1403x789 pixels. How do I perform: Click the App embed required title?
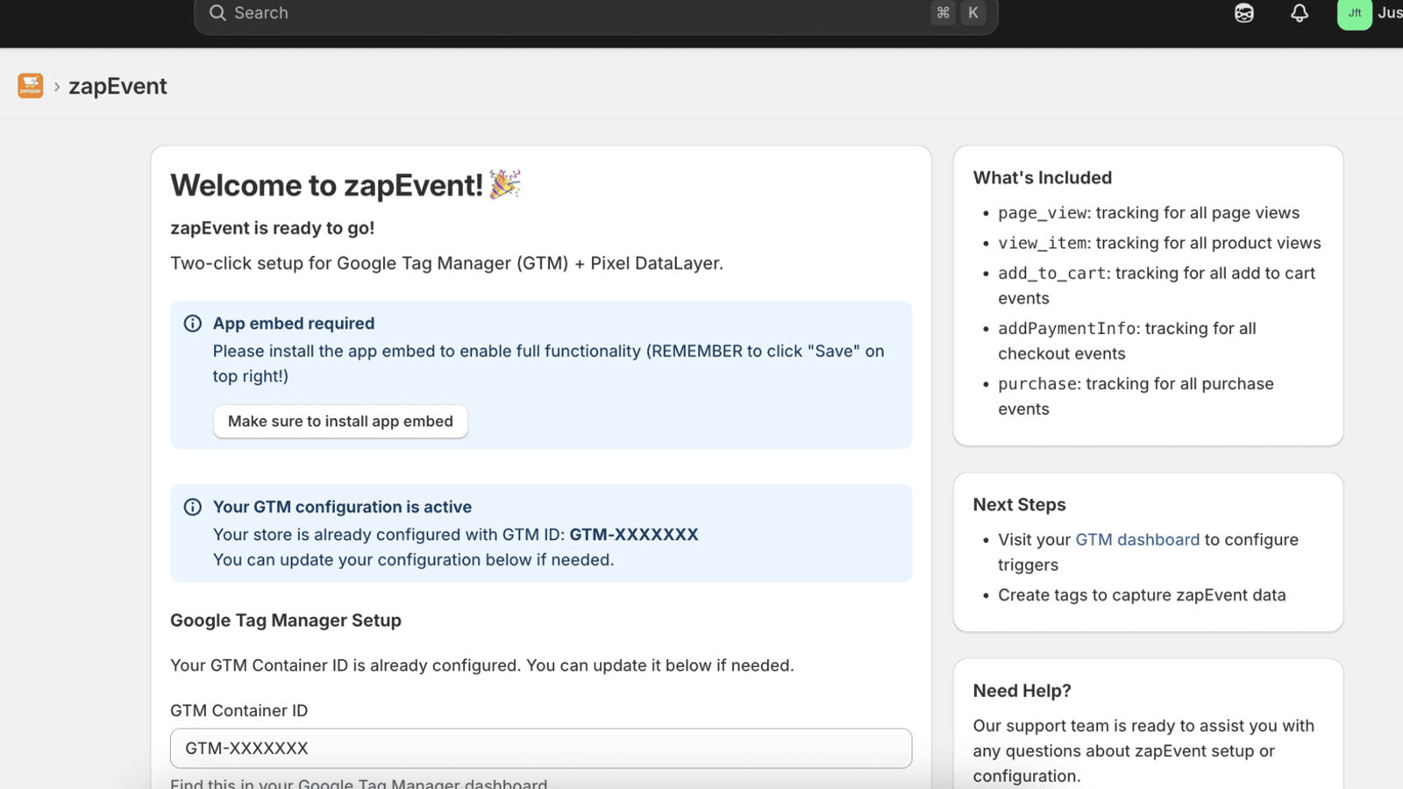click(x=294, y=323)
